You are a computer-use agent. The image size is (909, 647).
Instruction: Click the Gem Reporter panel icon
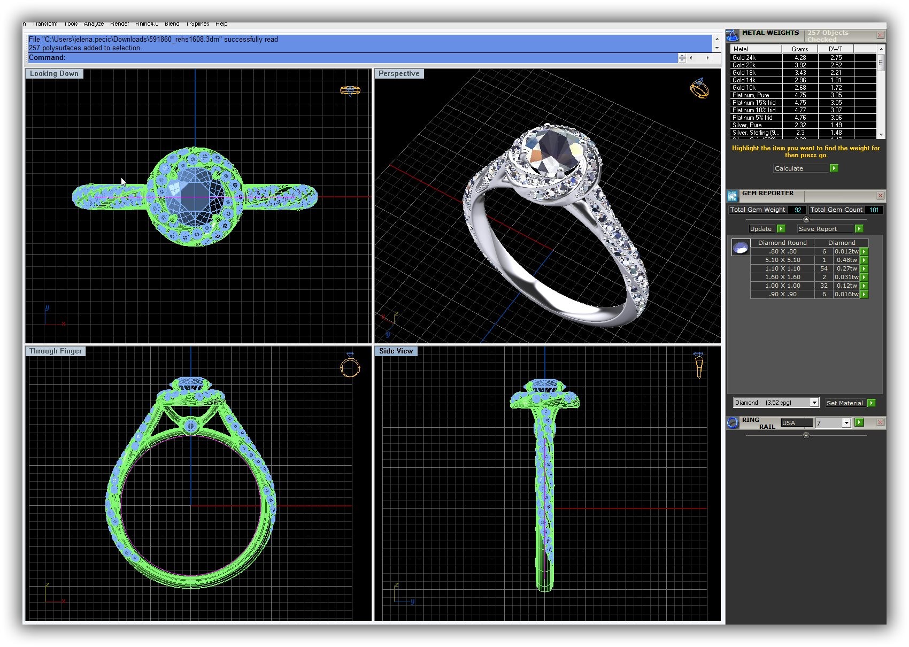pyautogui.click(x=733, y=196)
